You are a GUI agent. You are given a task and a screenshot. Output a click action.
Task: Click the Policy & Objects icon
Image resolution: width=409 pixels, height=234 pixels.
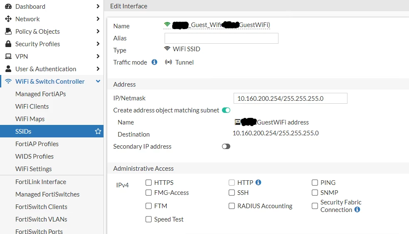point(8,31)
